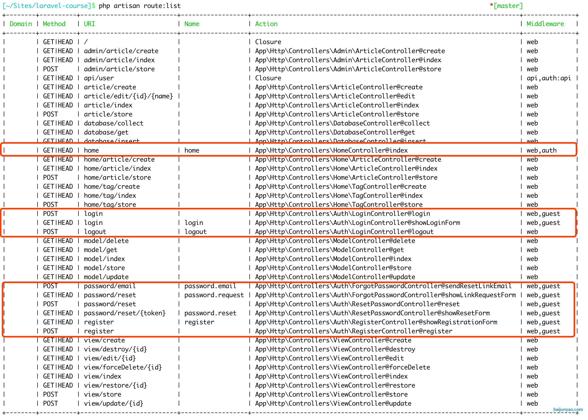
Task: Select the home/tag/store URI
Action: (x=110, y=205)
